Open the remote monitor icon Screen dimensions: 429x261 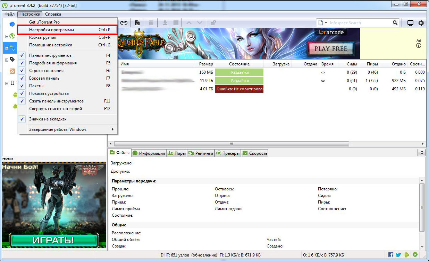[410, 23]
